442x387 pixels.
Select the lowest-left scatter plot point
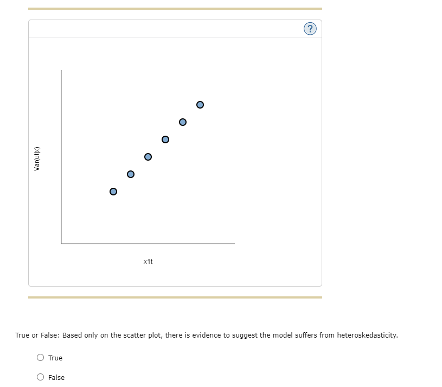click(113, 191)
